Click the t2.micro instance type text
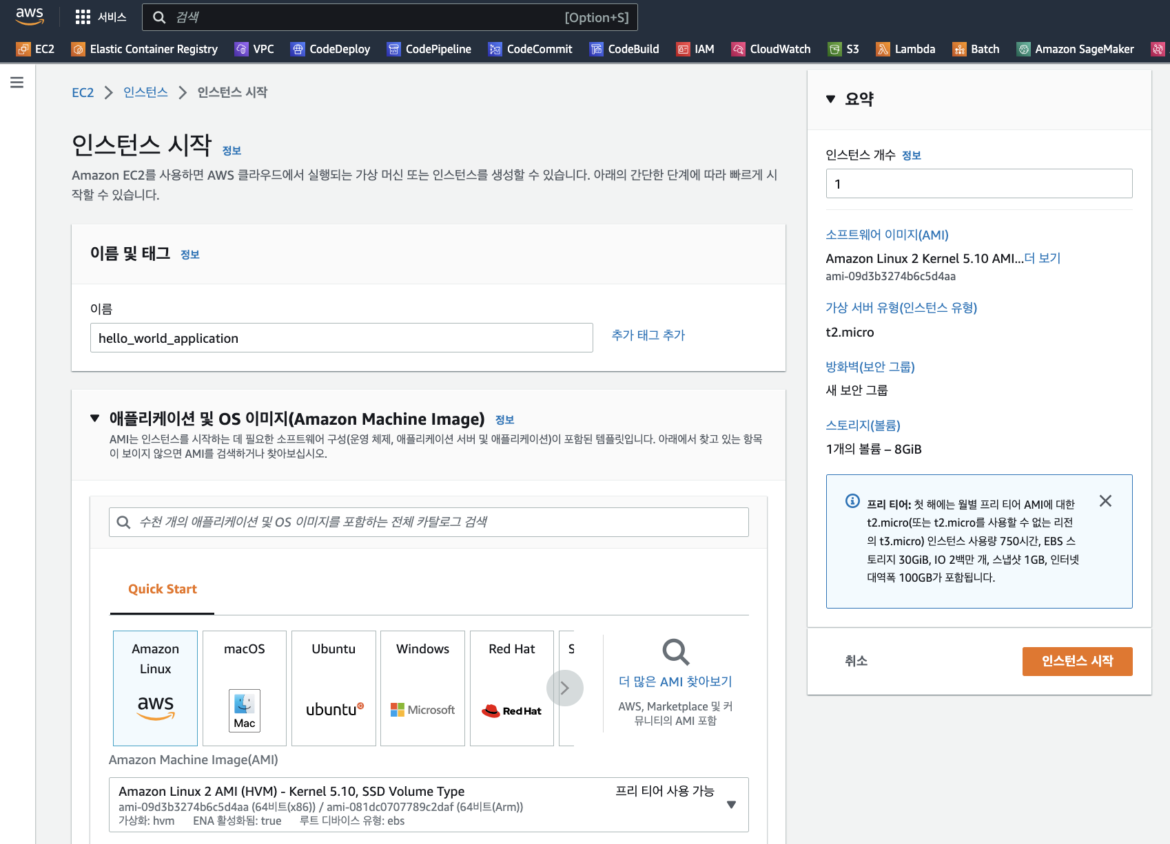 pos(850,333)
